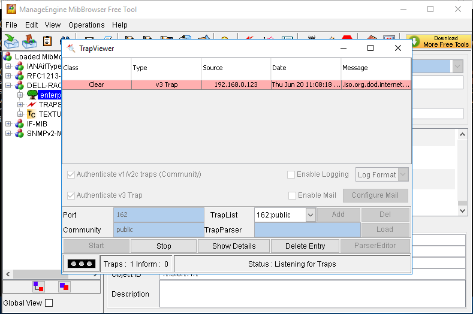Click the Start button
This screenshot has height=314, width=473.
97,246
